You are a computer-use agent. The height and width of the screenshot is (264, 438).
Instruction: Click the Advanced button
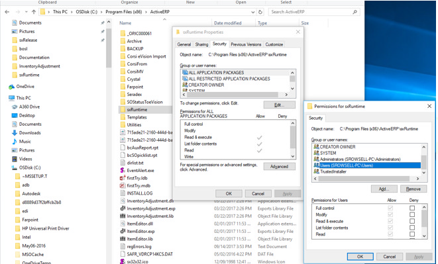(x=279, y=167)
